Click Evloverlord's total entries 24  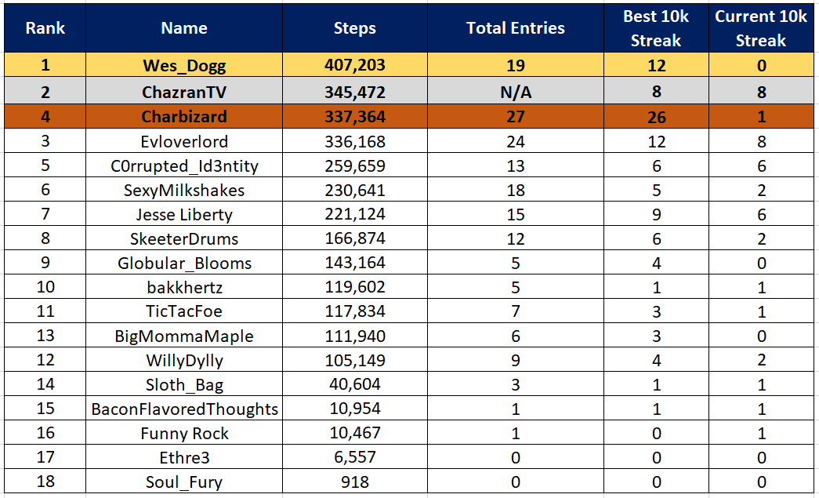(x=516, y=141)
